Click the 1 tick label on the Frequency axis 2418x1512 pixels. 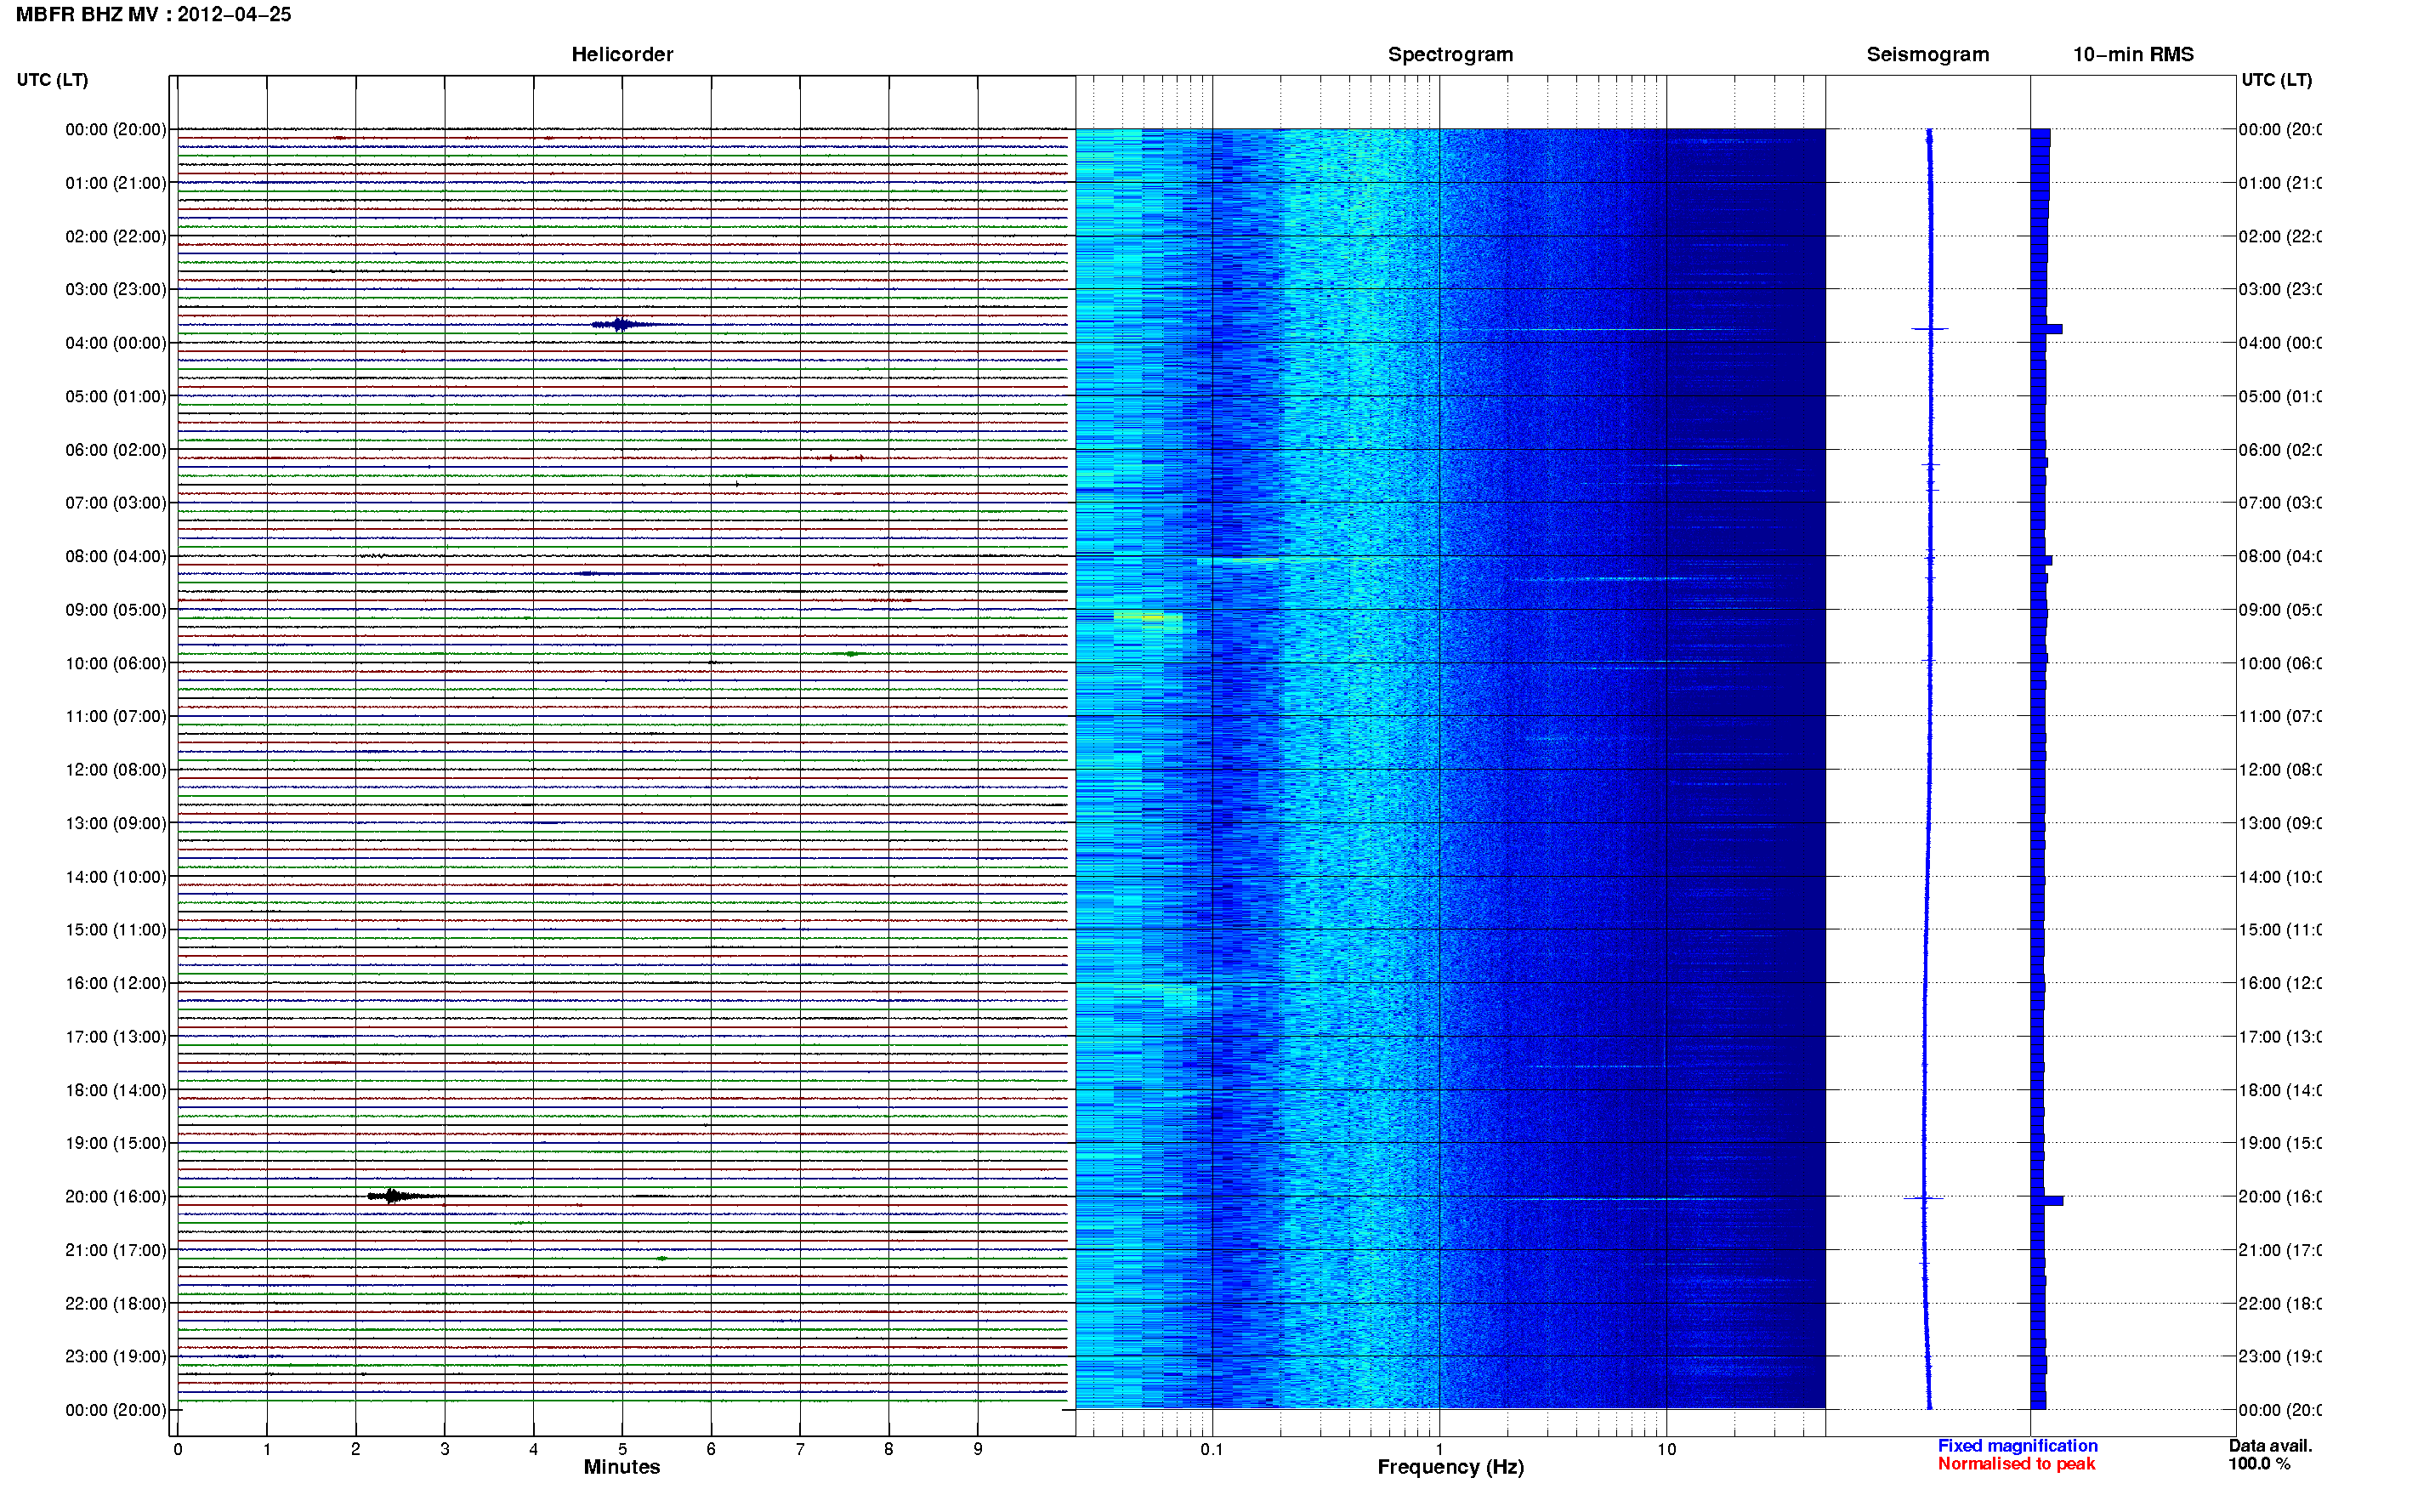point(1439,1449)
